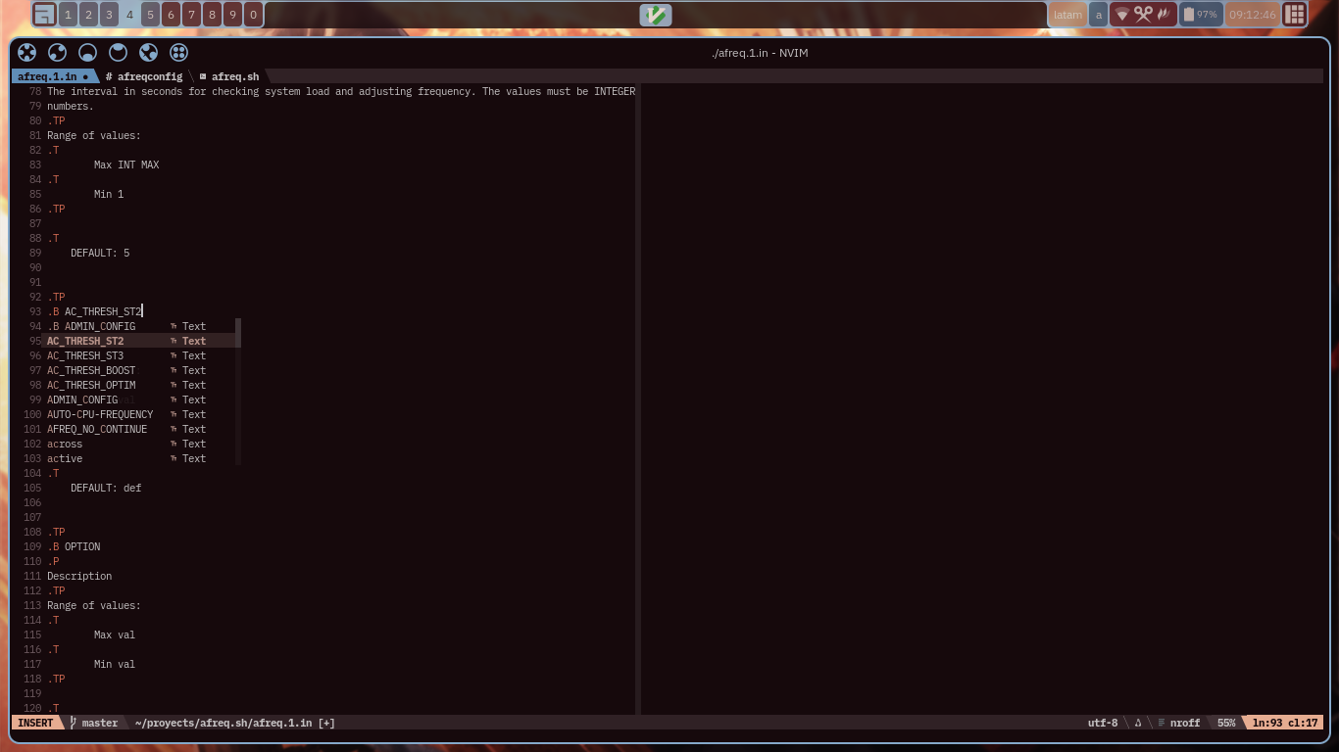
Task: Click the scissors clipboard tray icon
Action: point(1143,15)
